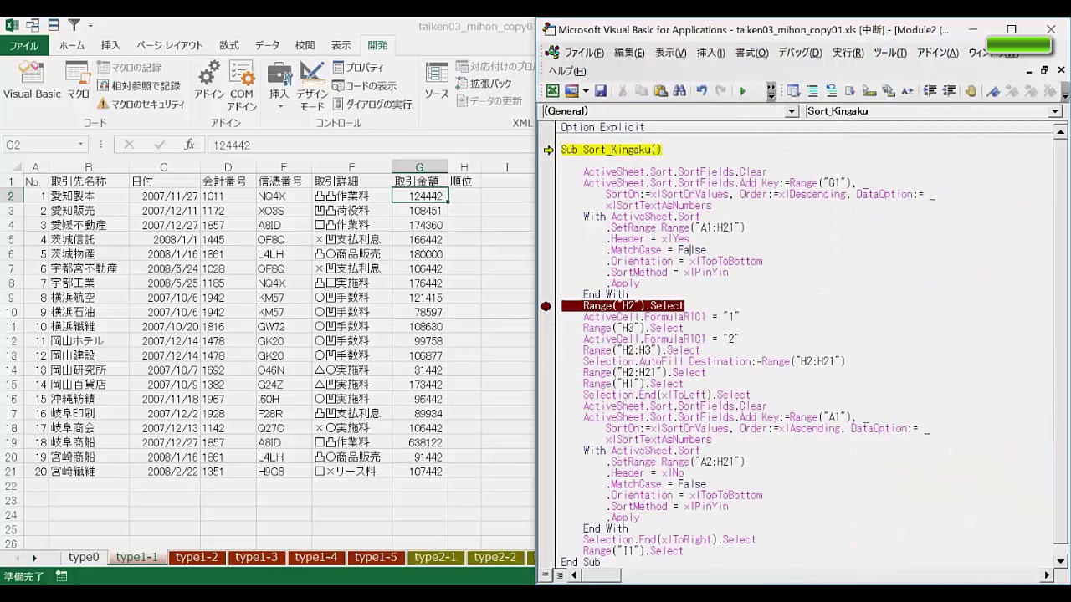The width and height of the screenshot is (1071, 602).
Task: Open the デバッグ(D) menu in VBA
Action: (799, 53)
